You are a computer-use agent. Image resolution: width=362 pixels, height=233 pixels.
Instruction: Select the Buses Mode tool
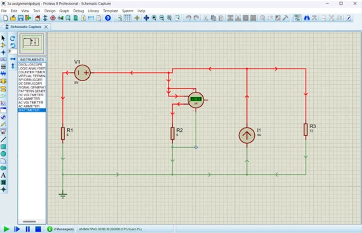click(3, 74)
